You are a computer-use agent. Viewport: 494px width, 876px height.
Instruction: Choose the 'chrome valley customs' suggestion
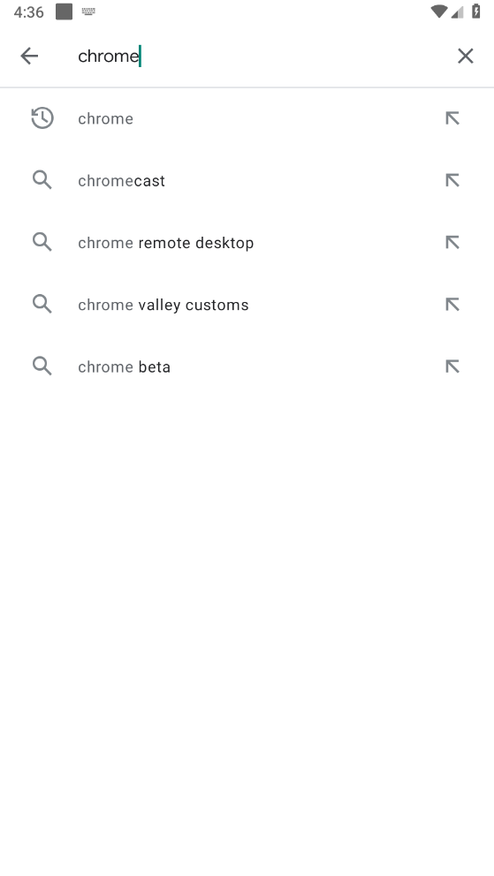(247, 305)
